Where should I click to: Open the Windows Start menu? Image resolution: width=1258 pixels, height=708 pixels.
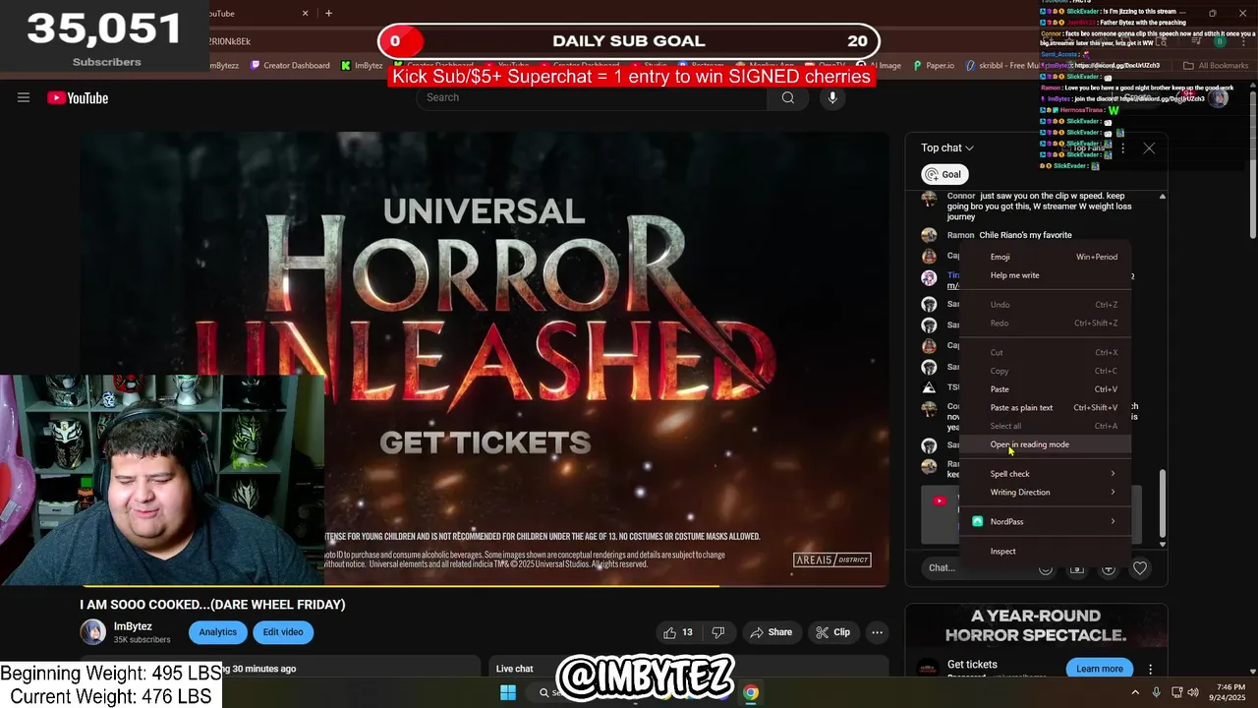[508, 692]
